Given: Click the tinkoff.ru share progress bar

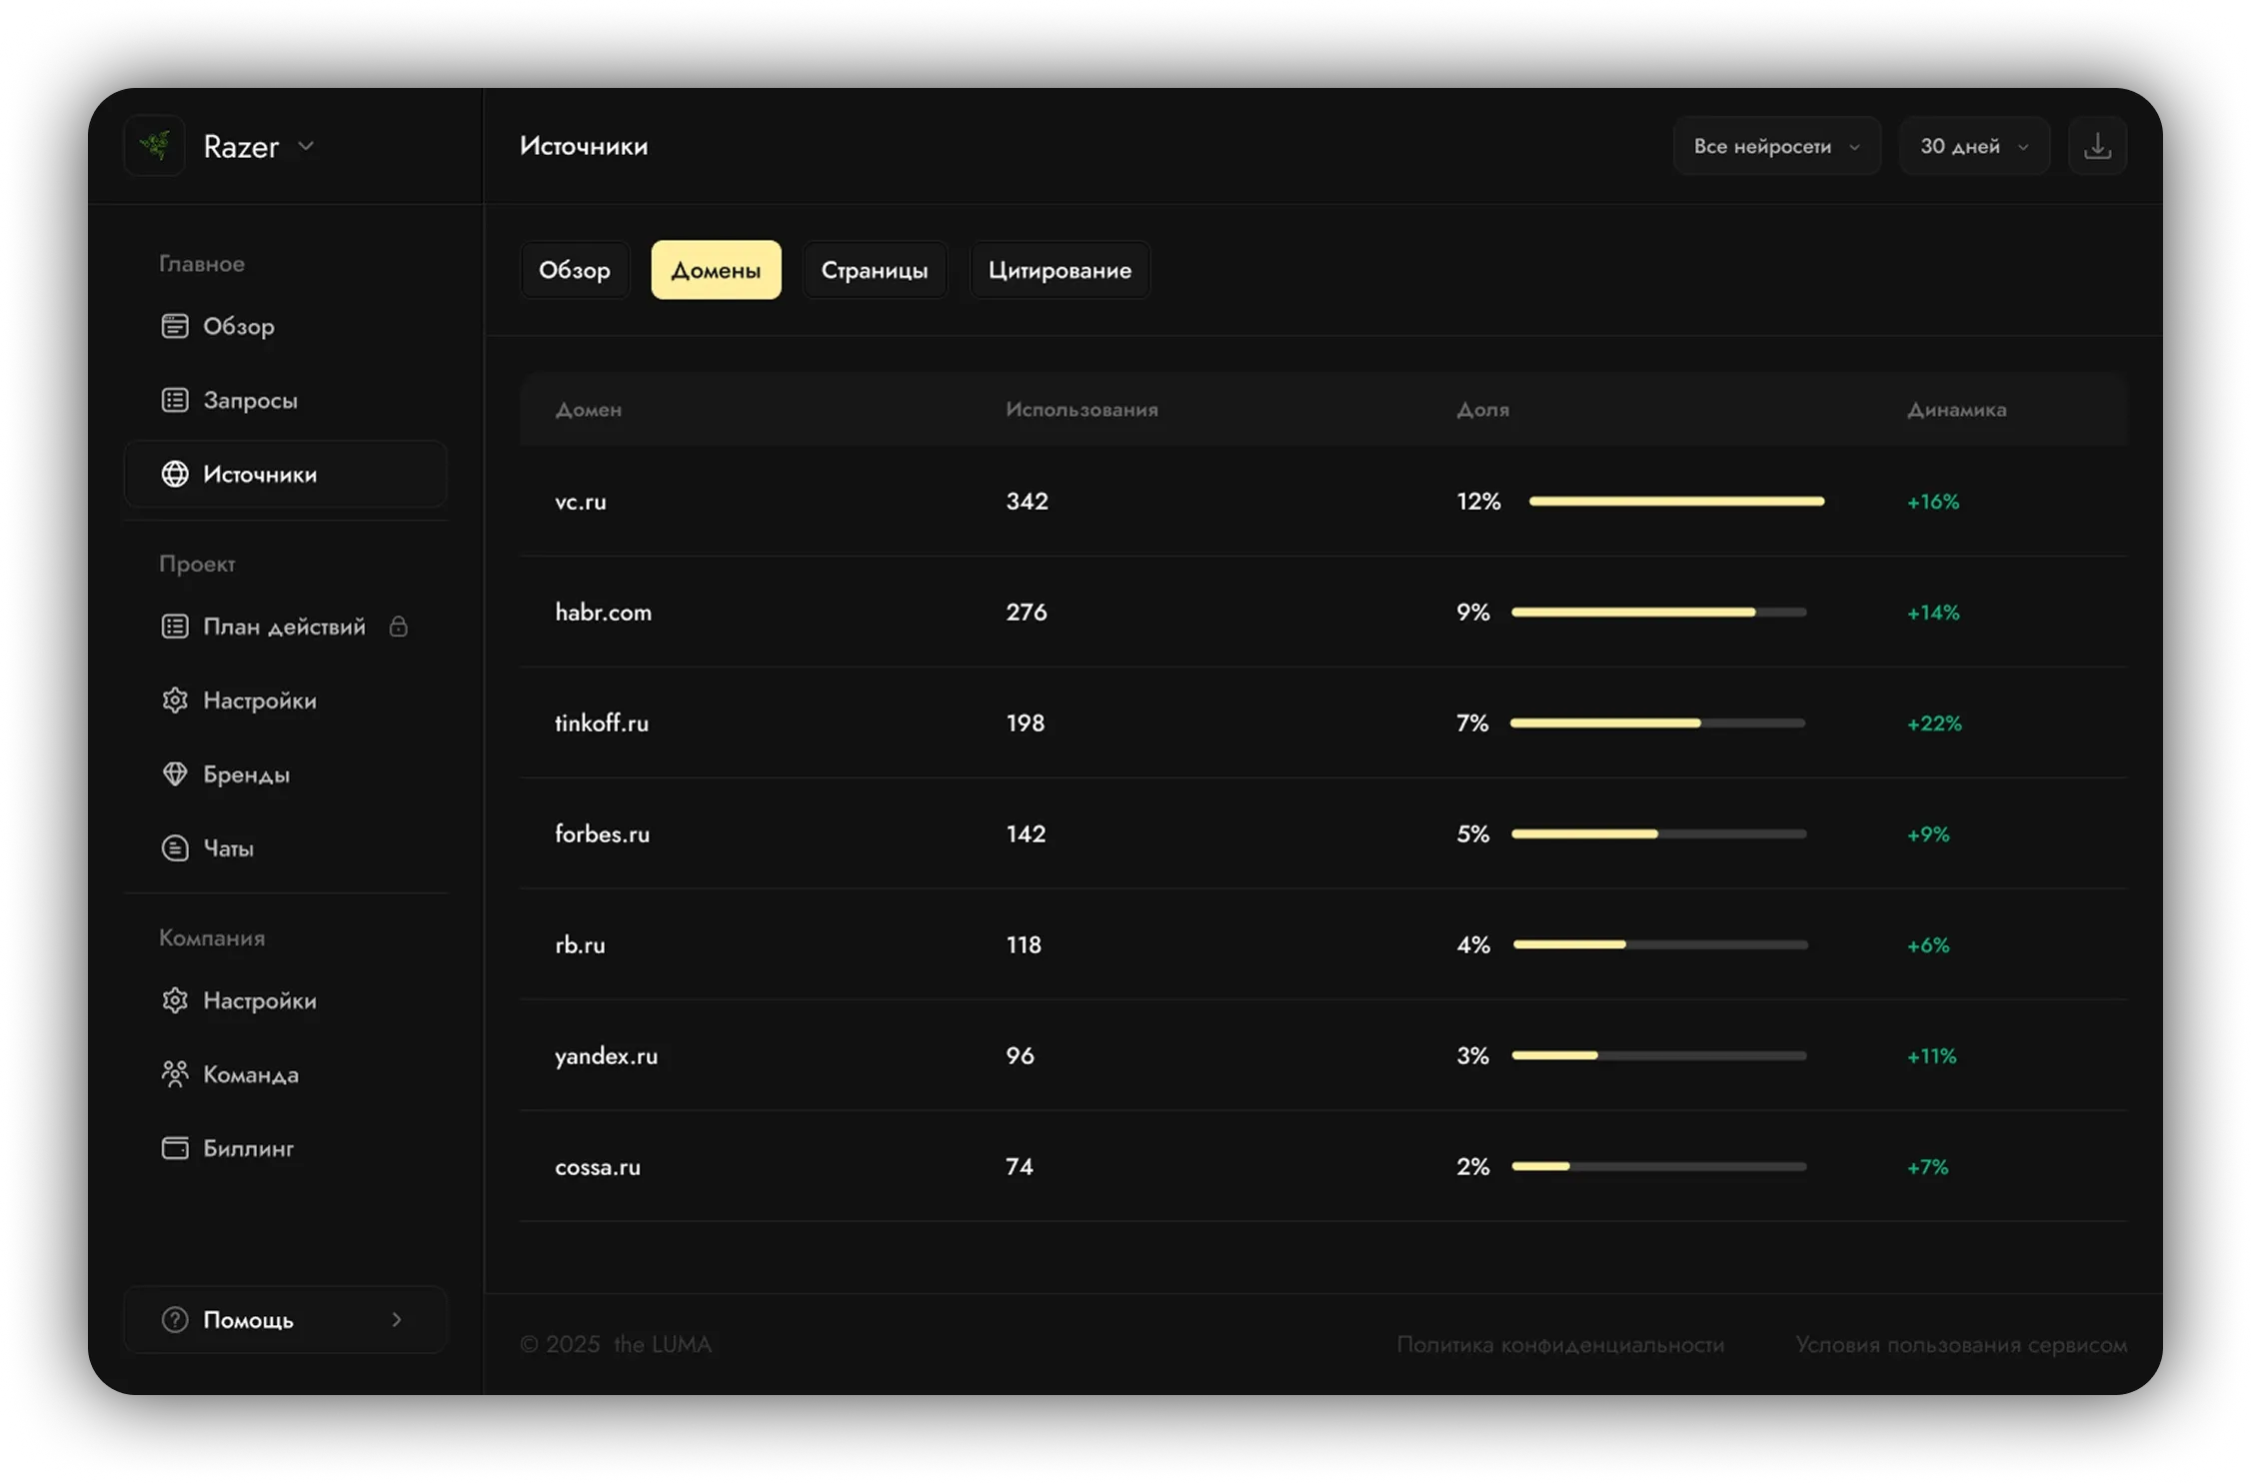Looking at the screenshot, I should point(1659,724).
